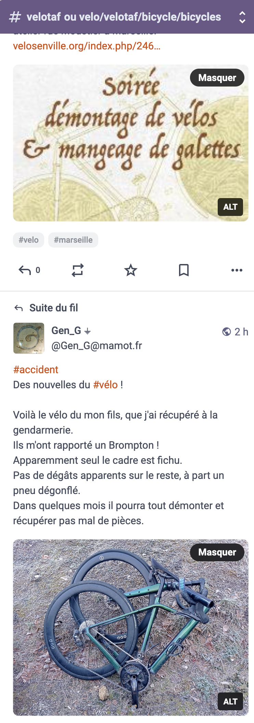Viewport: 254px width, 723px height.
Task: Open the three-dots more menu
Action: point(237,271)
